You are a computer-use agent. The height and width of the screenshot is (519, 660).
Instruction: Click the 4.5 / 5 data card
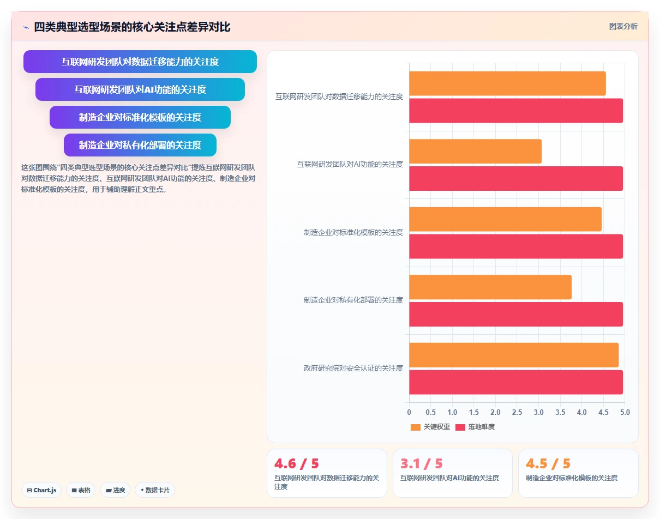coord(578,473)
